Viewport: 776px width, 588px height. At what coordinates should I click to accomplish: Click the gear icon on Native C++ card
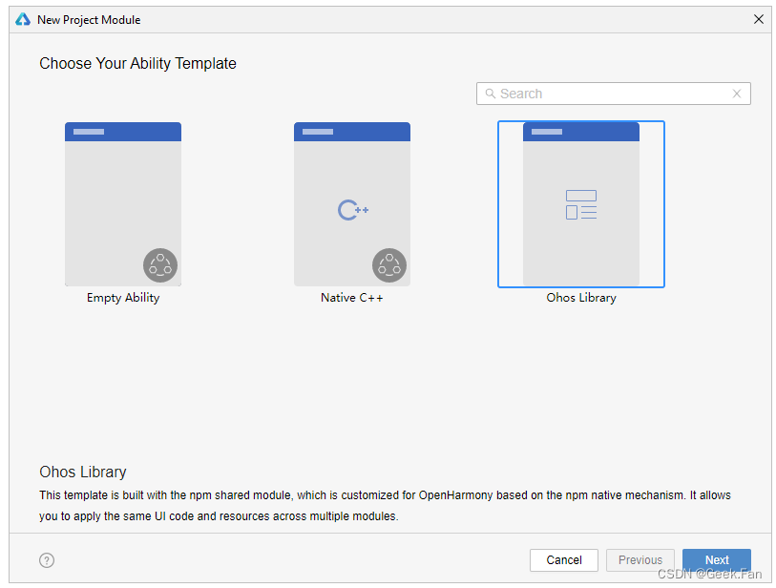point(388,265)
